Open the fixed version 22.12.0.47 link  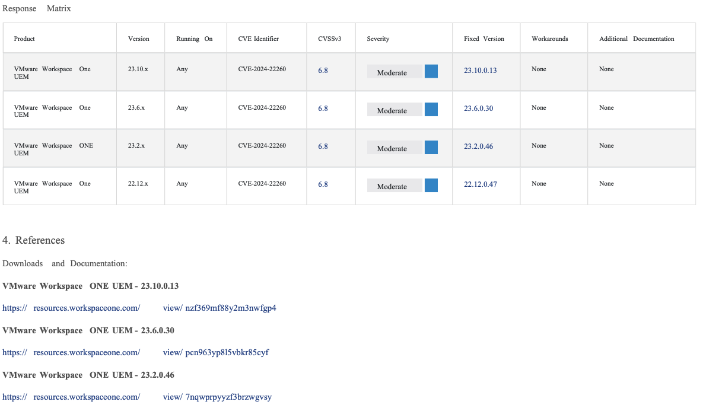pyautogui.click(x=480, y=184)
